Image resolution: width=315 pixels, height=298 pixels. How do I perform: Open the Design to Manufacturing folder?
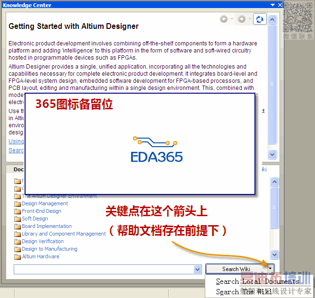pos(49,249)
